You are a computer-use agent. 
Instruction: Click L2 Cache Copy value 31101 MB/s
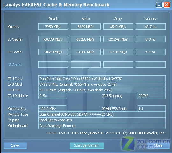118,52
